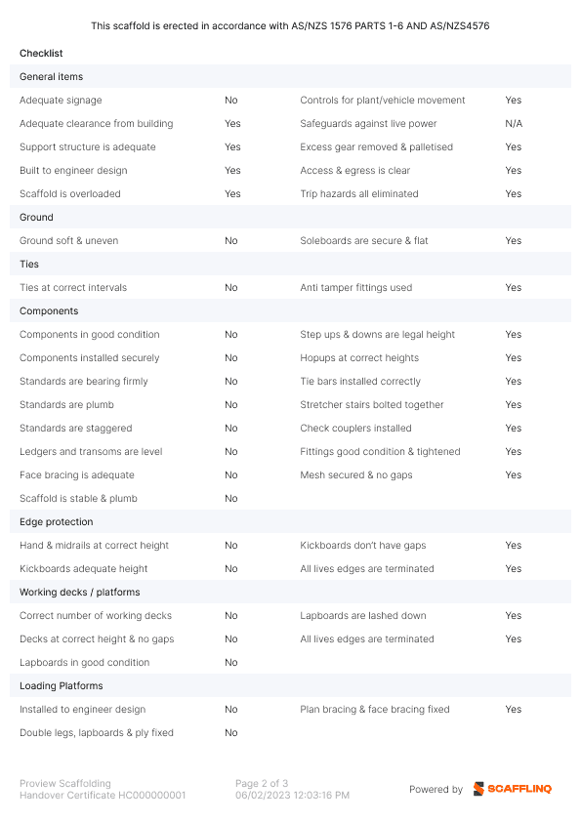This screenshot has height=822, width=581.
Task: Click the Plan bracing & face bracing fixed item
Action: (x=375, y=710)
